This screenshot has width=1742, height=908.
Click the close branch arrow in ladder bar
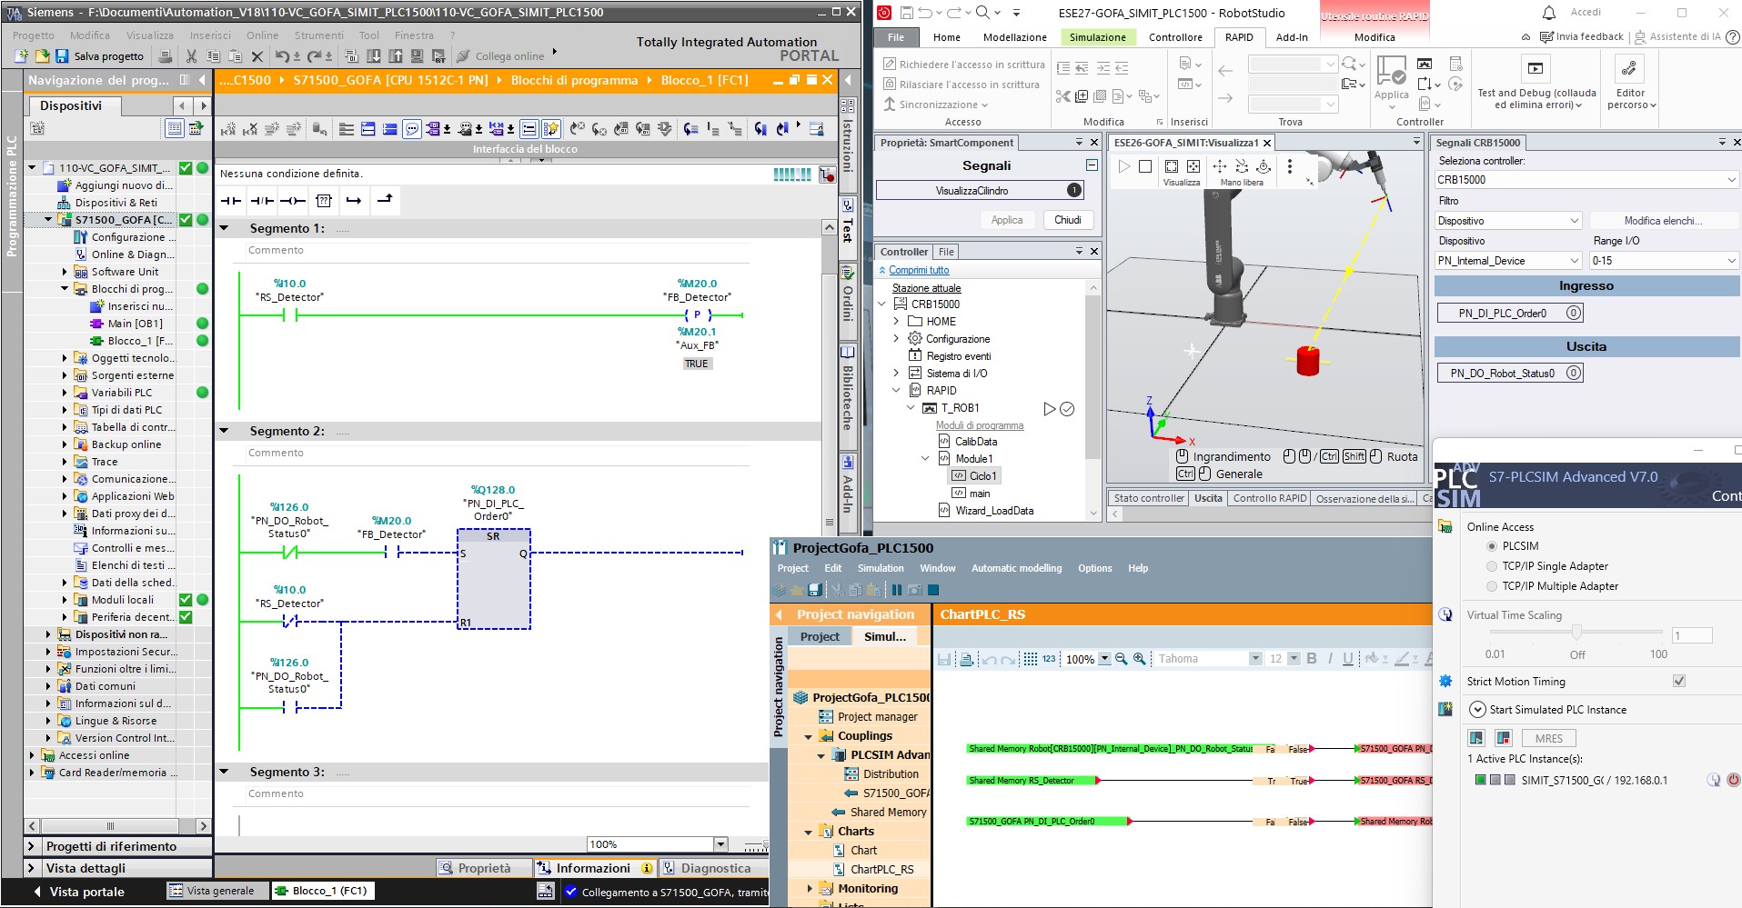tap(385, 200)
